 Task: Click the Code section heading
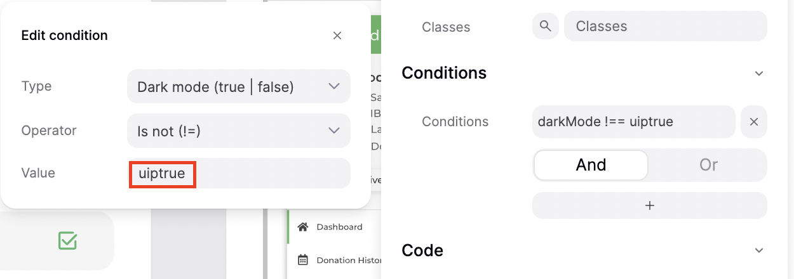point(422,250)
